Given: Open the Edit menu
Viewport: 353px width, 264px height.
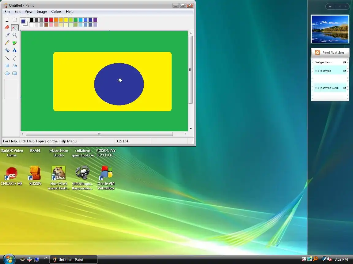Looking at the screenshot, I should tap(17, 11).
